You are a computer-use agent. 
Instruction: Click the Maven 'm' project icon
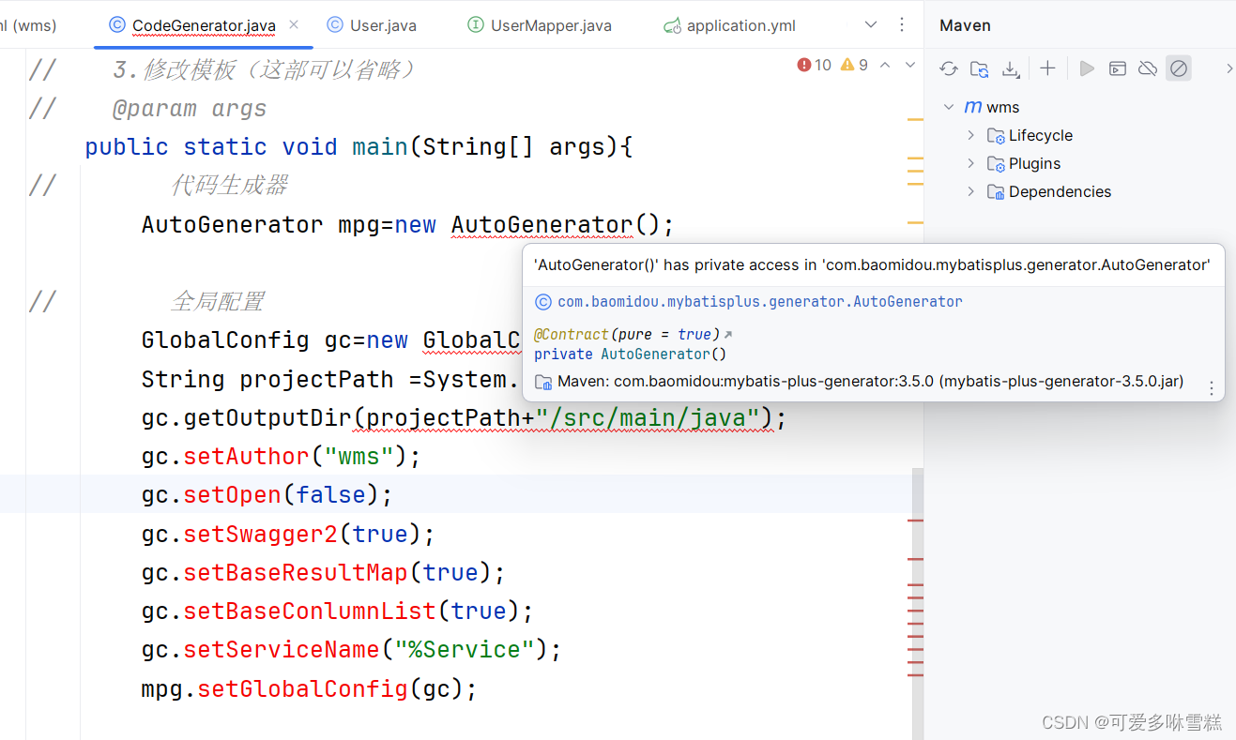pos(973,107)
